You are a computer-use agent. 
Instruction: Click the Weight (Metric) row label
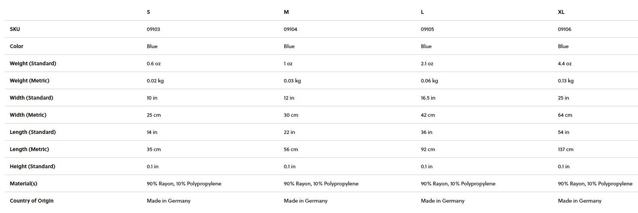click(x=30, y=80)
